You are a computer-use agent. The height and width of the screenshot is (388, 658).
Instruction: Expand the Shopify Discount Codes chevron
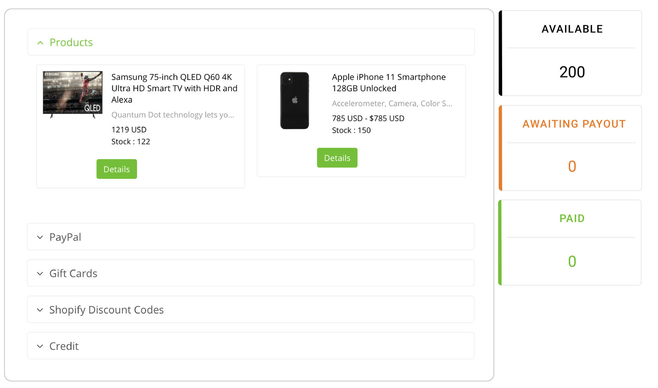40,310
